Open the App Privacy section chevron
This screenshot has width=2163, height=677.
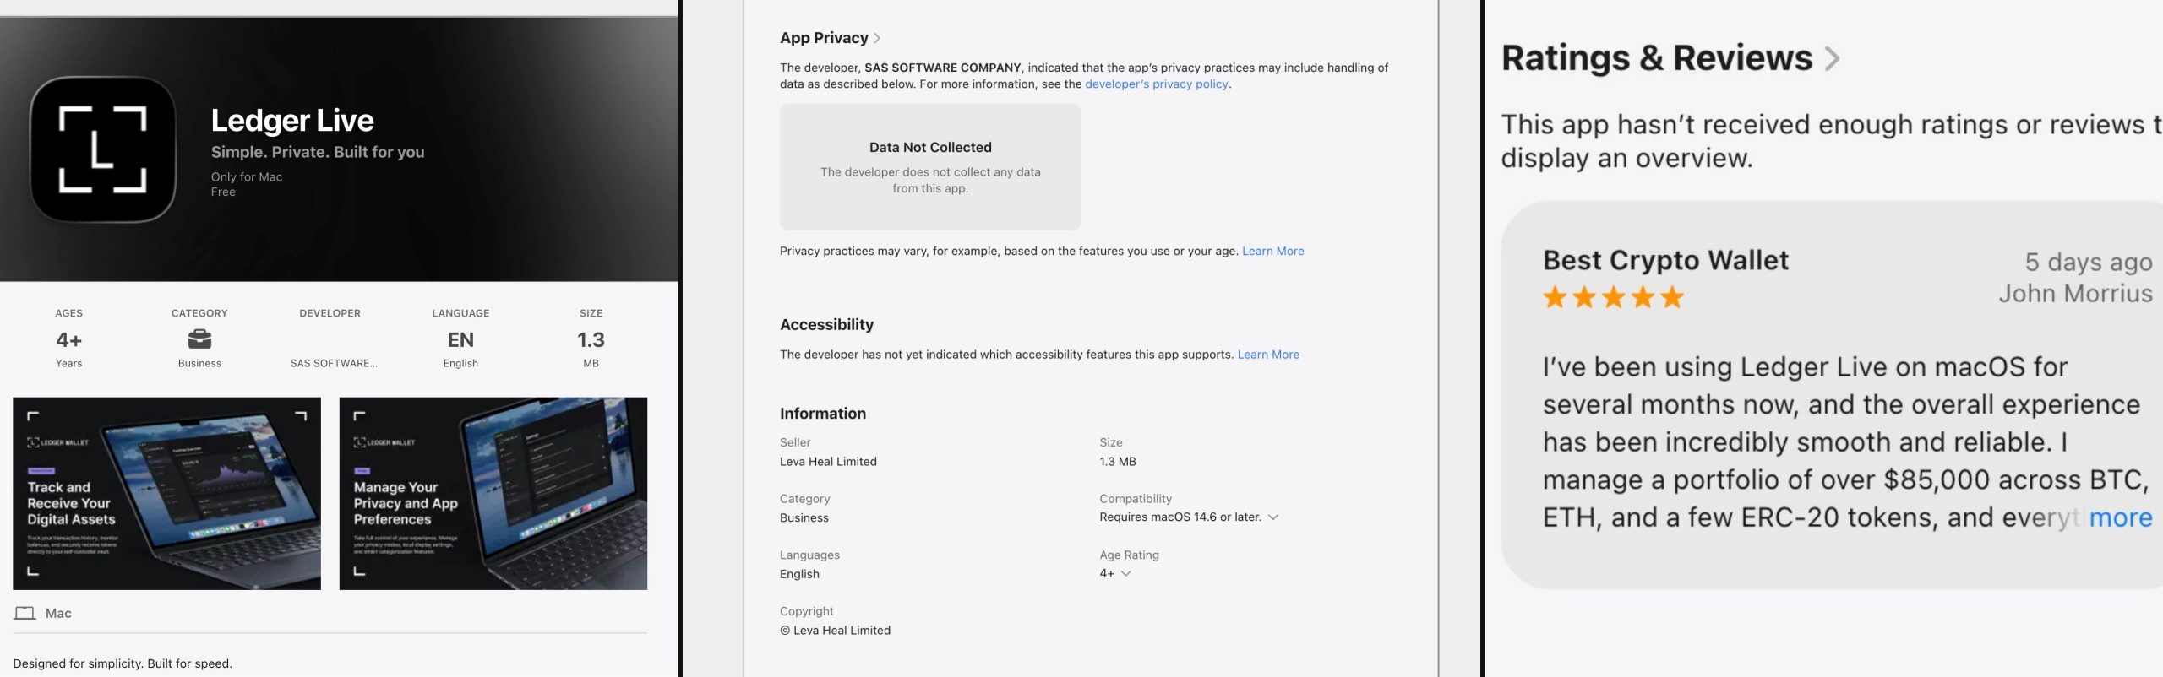pos(877,38)
